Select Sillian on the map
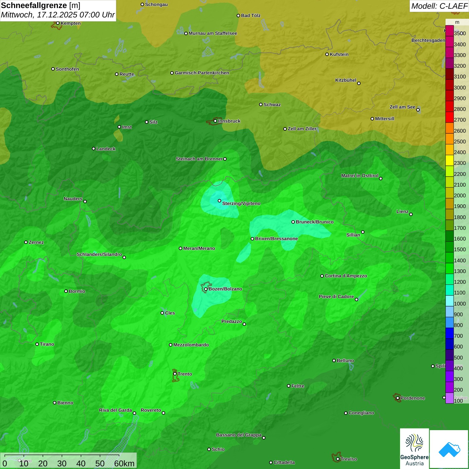469x469 pixels. coord(355,233)
